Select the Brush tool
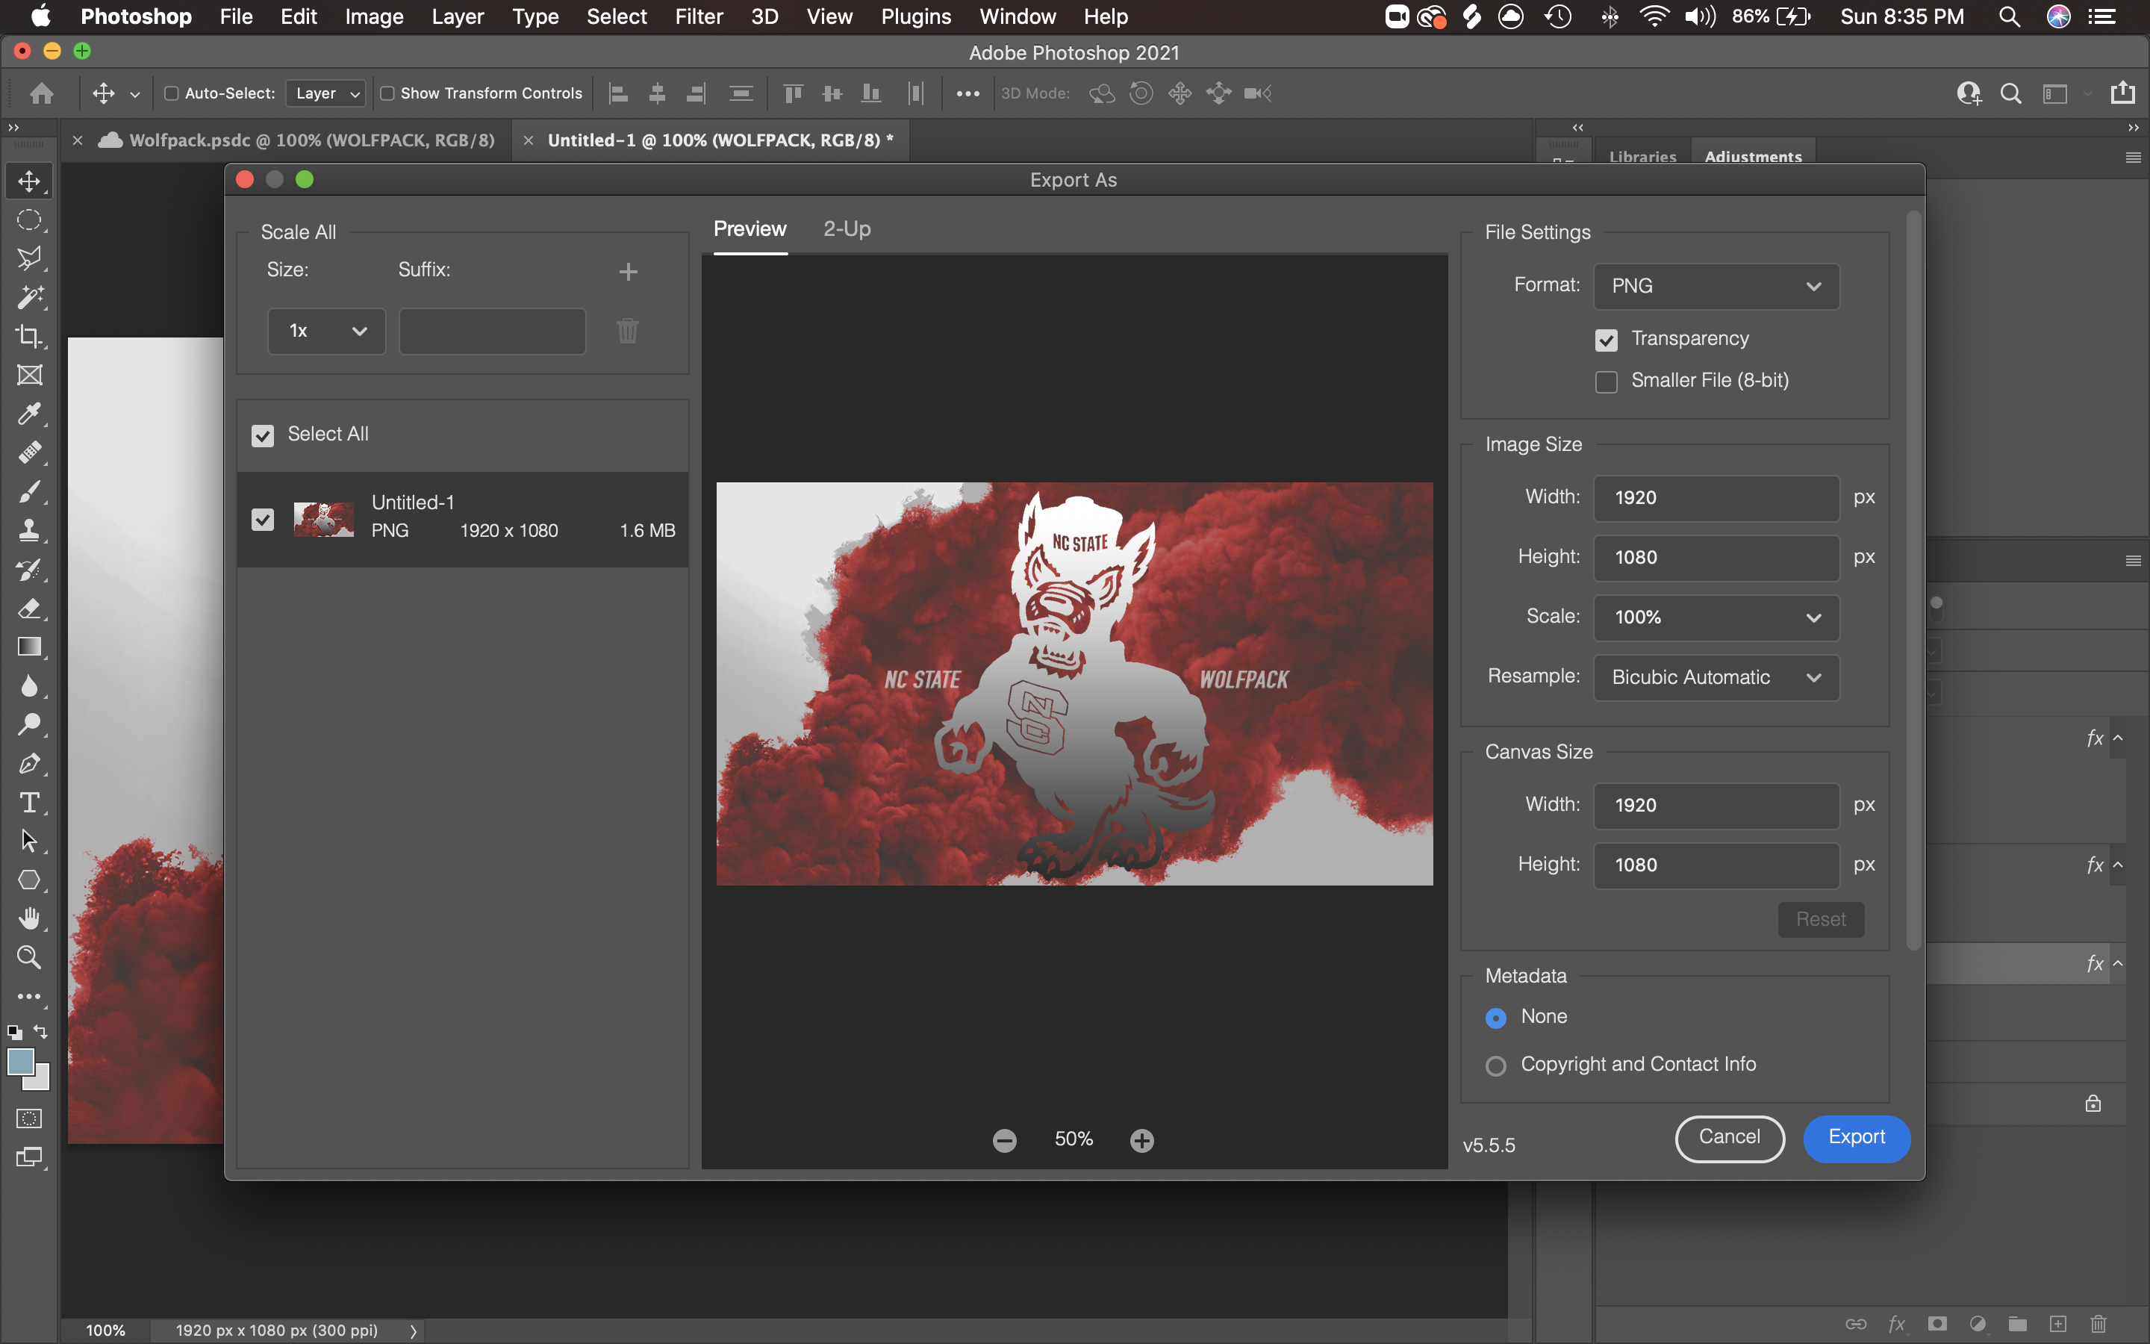 (x=29, y=491)
